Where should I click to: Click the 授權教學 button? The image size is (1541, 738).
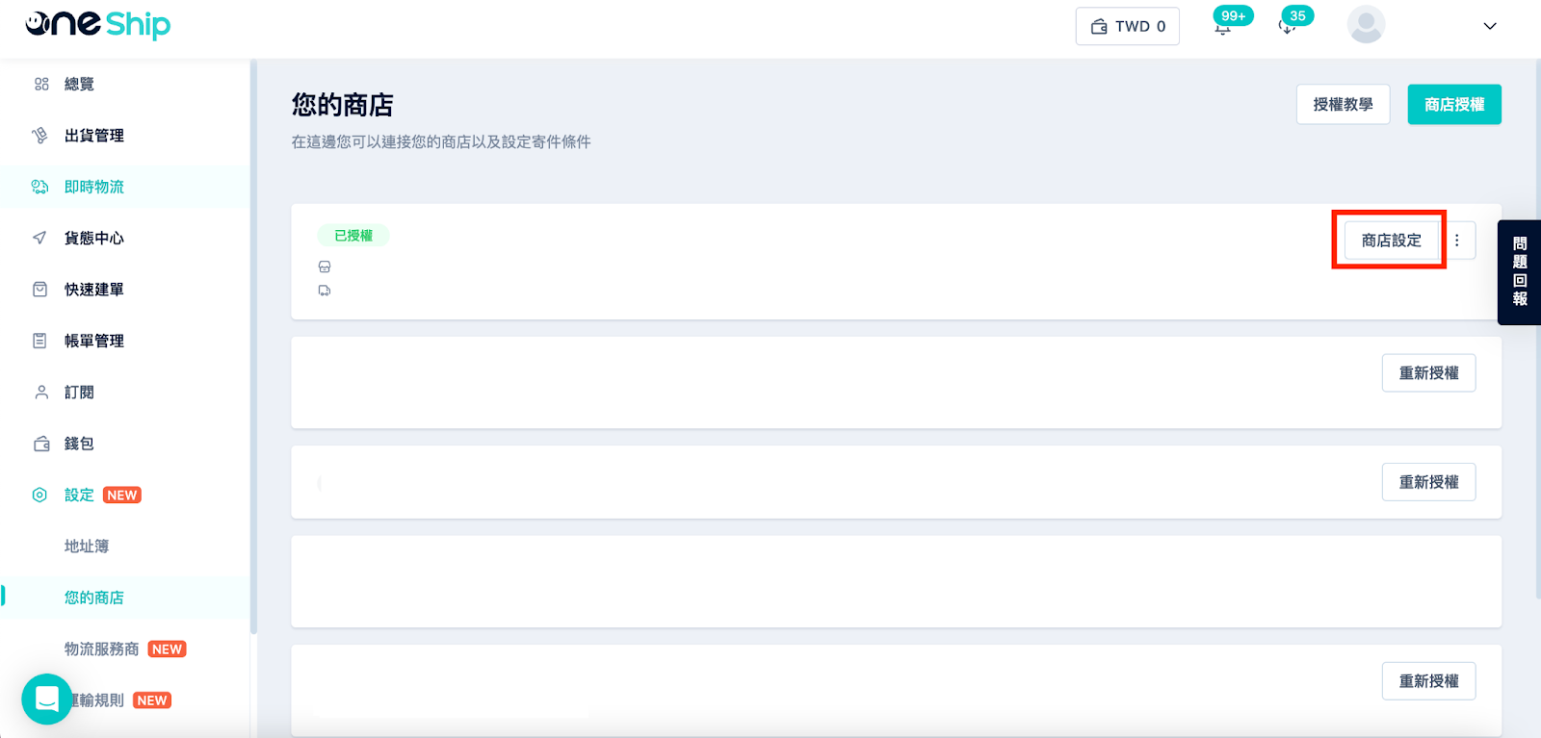pos(1343,104)
